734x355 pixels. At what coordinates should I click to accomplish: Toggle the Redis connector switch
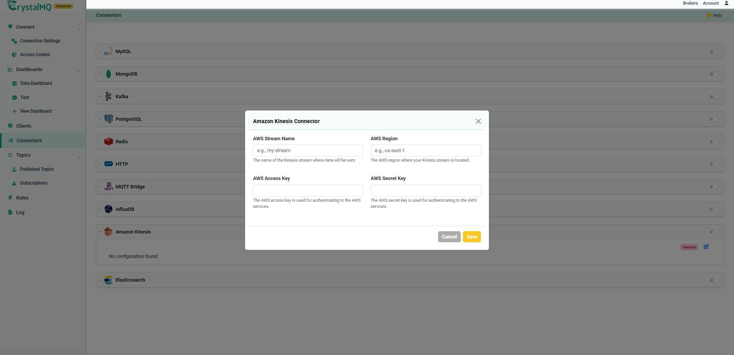(x=714, y=142)
